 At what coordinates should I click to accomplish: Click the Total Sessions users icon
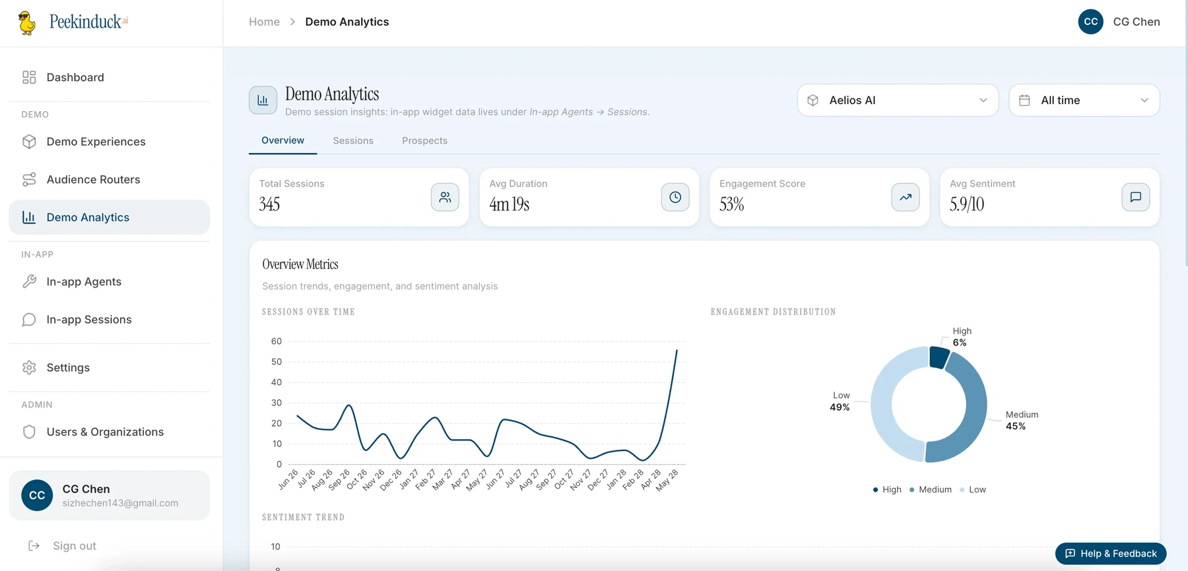445,197
